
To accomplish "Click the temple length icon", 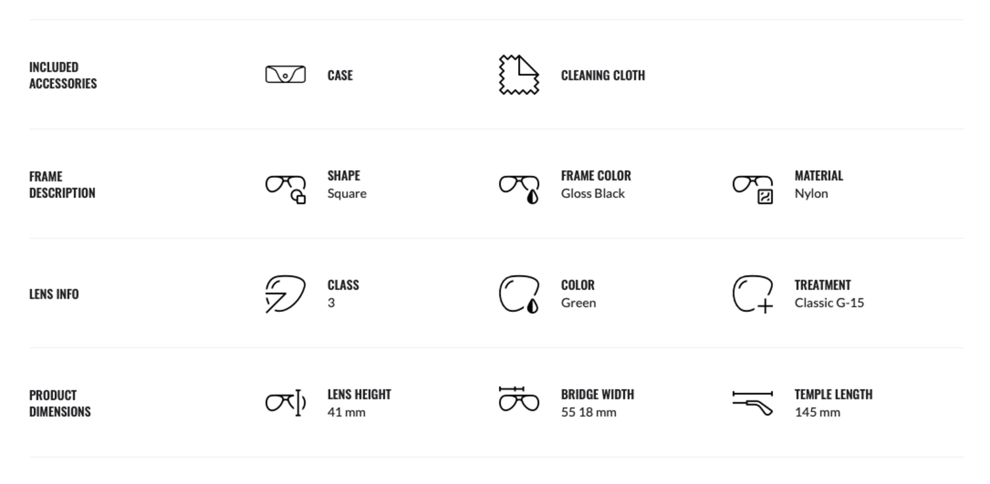I will pyautogui.click(x=753, y=402).
